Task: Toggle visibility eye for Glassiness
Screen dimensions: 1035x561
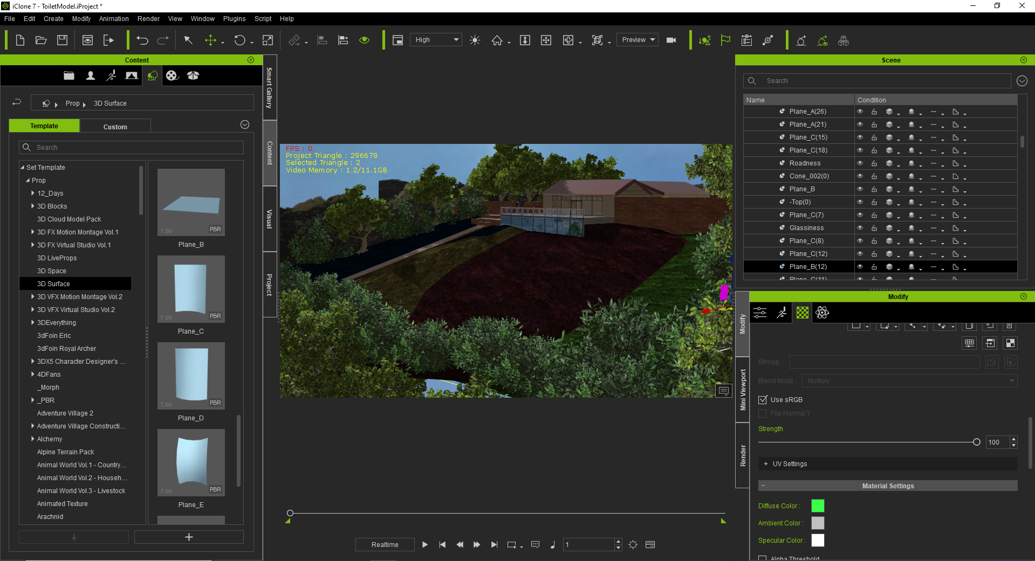Action: [x=860, y=228]
